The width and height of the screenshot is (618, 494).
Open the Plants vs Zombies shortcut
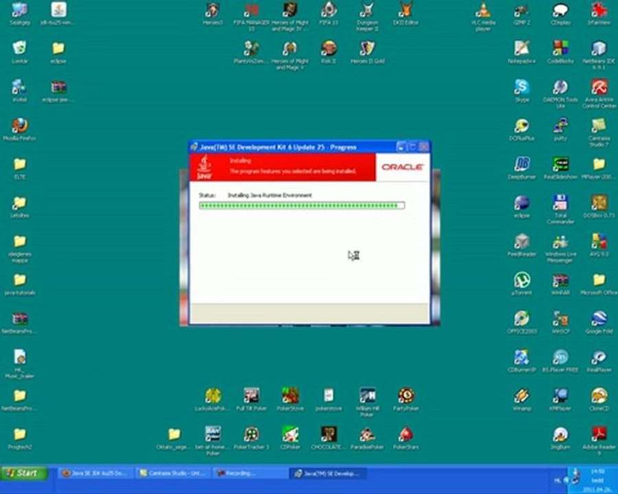251,52
